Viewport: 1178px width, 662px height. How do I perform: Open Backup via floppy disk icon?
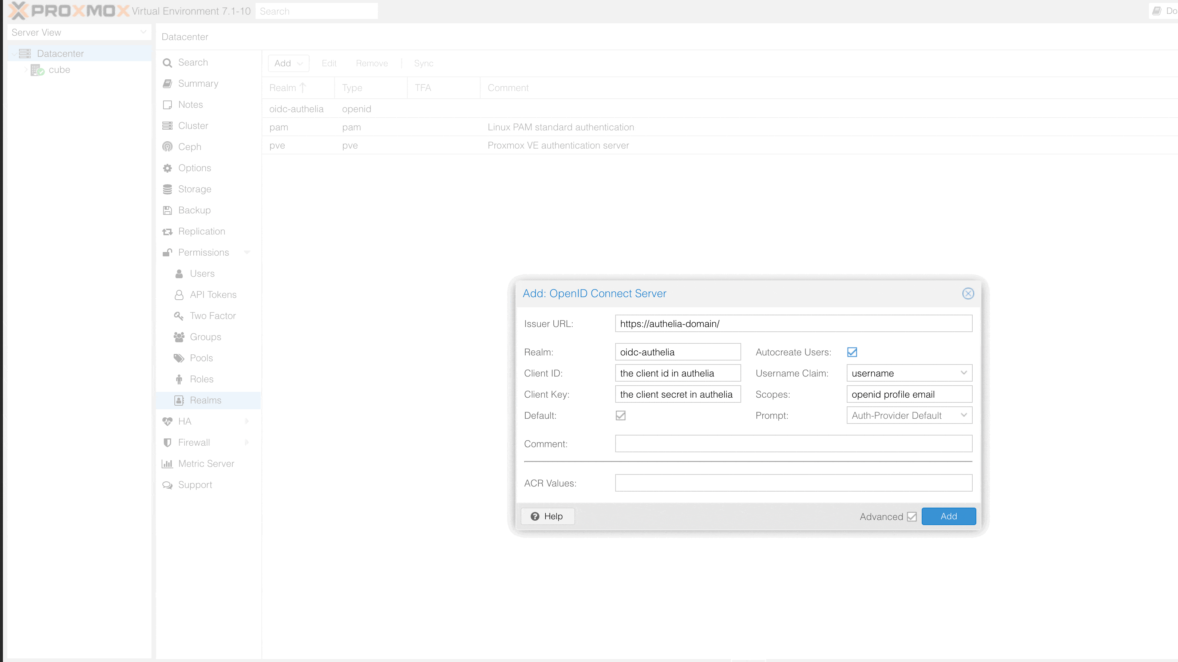coord(167,210)
